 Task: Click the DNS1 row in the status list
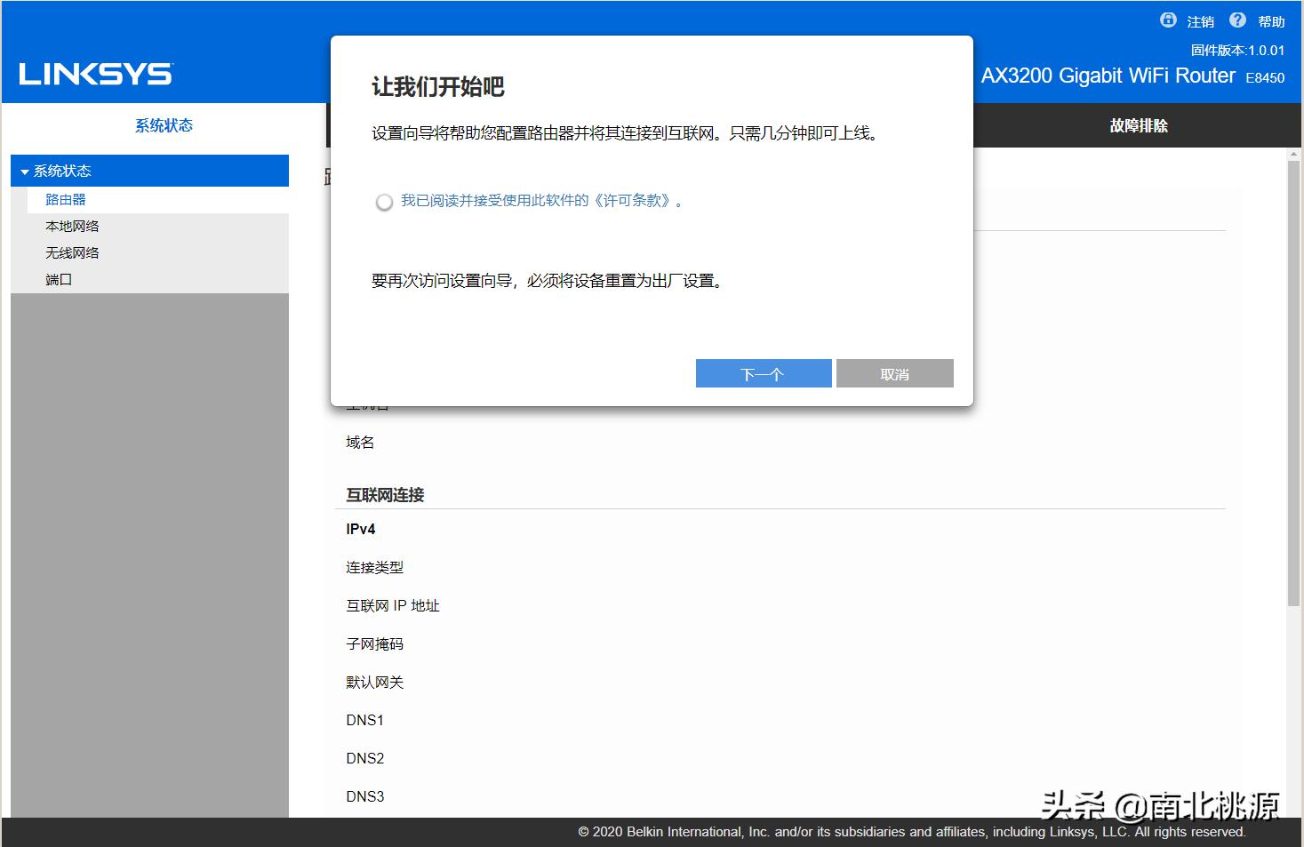(364, 720)
